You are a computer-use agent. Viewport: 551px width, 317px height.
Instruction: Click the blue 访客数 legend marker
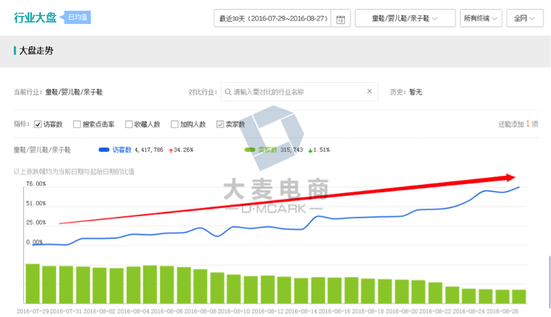coord(104,149)
